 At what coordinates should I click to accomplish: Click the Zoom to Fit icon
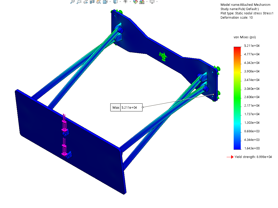(72, 2)
